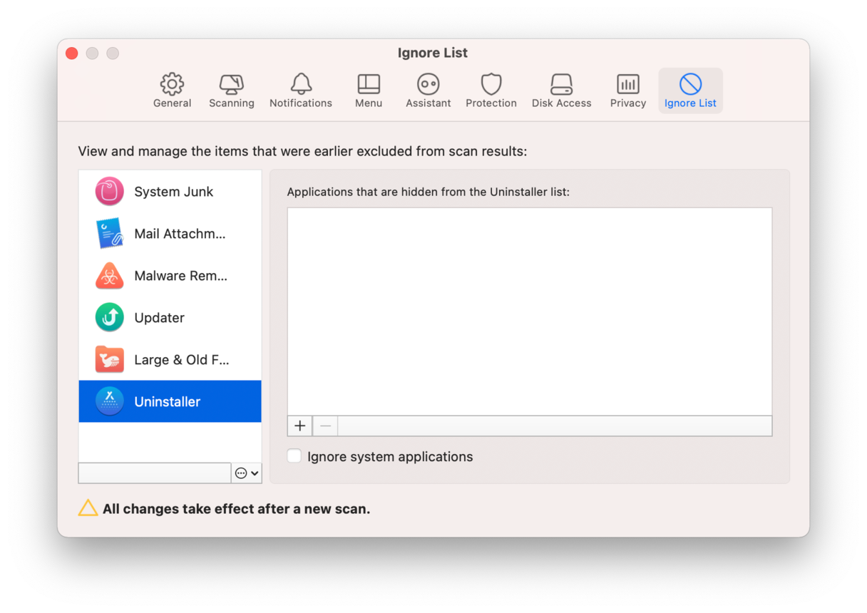Image resolution: width=867 pixels, height=613 pixels.
Task: Expand the ellipsis options dropdown below sidebar
Action: pos(247,473)
